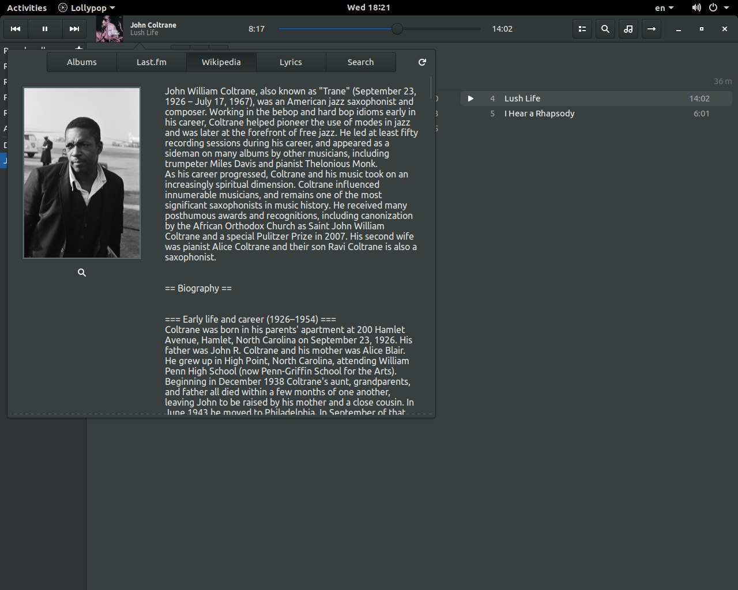Select the Wikipedia tab
The width and height of the screenshot is (738, 590).
(x=221, y=62)
